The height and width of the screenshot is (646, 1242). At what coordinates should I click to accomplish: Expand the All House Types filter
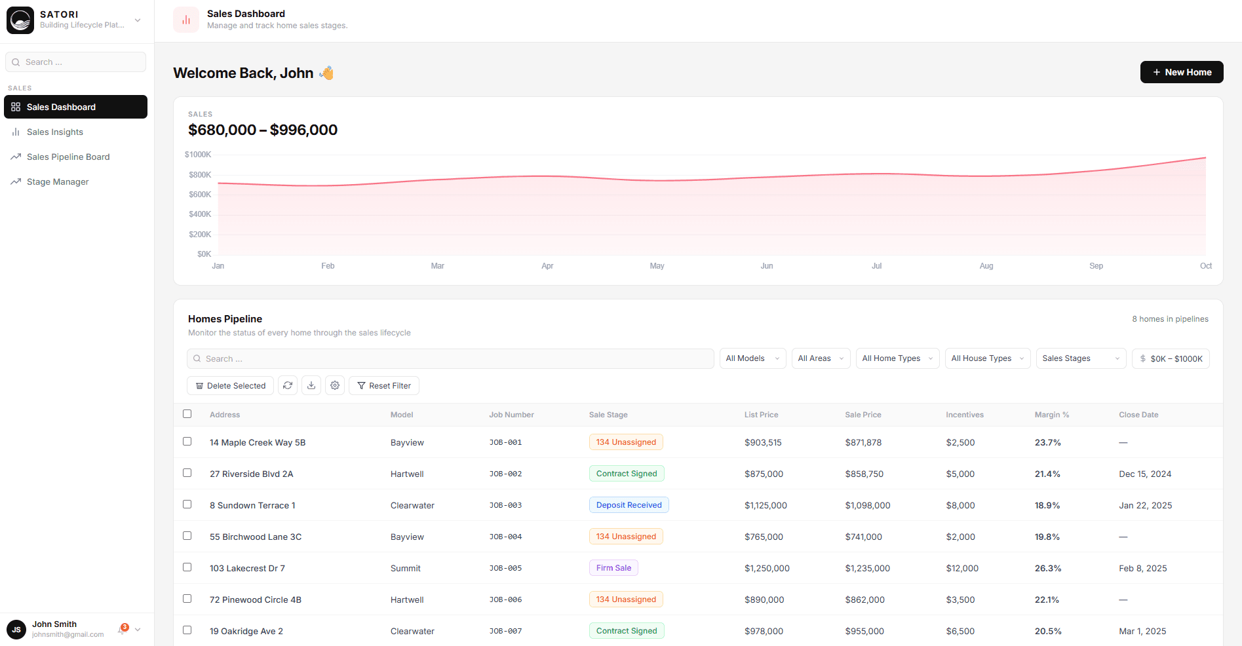988,358
